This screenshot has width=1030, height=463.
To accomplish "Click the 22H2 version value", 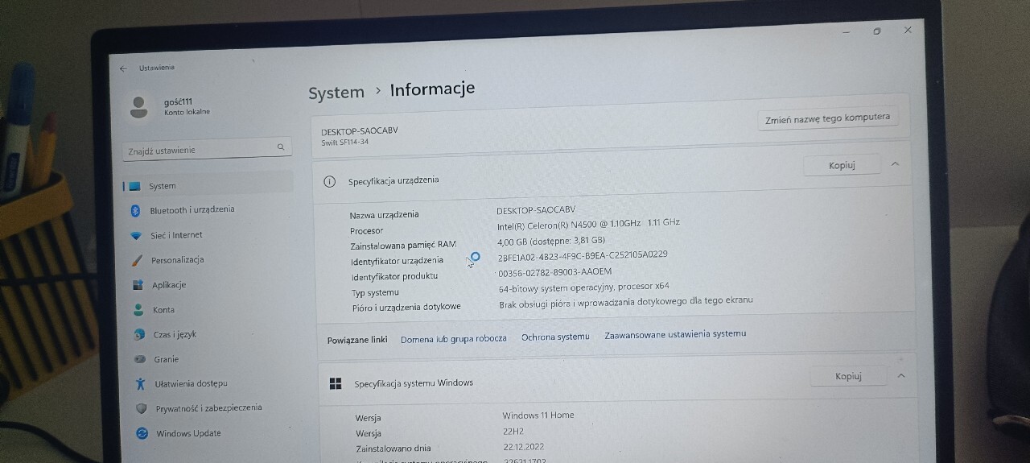I will [513, 432].
